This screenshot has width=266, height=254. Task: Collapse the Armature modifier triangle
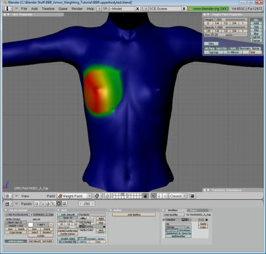click(x=164, y=220)
